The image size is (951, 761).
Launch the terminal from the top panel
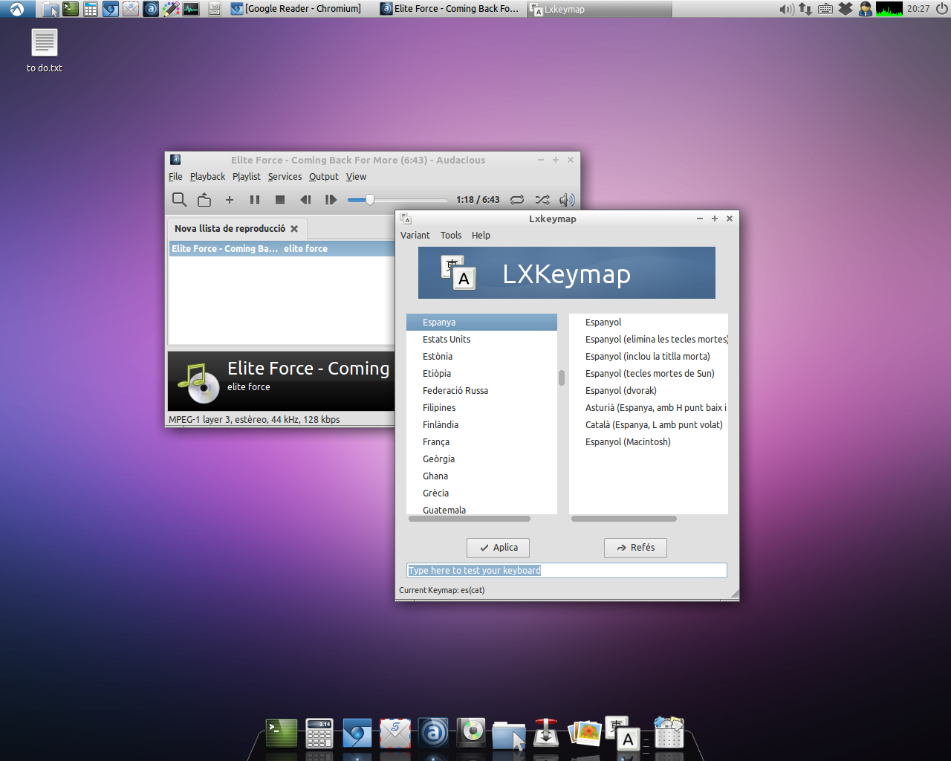[x=71, y=9]
